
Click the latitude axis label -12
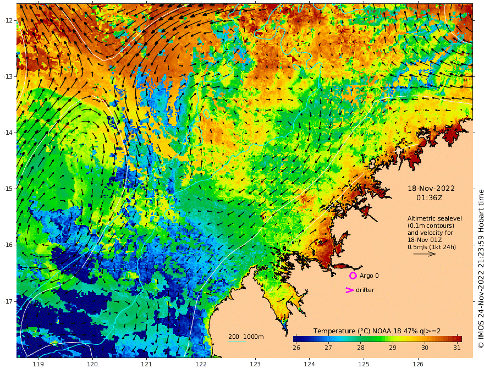click(8, 20)
